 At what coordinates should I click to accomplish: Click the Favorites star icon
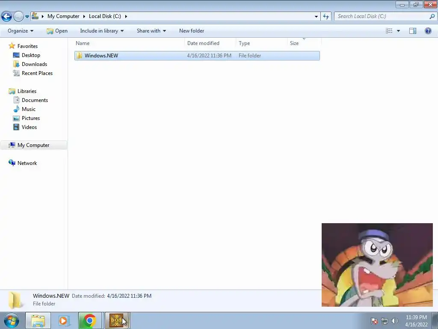pyautogui.click(x=12, y=46)
